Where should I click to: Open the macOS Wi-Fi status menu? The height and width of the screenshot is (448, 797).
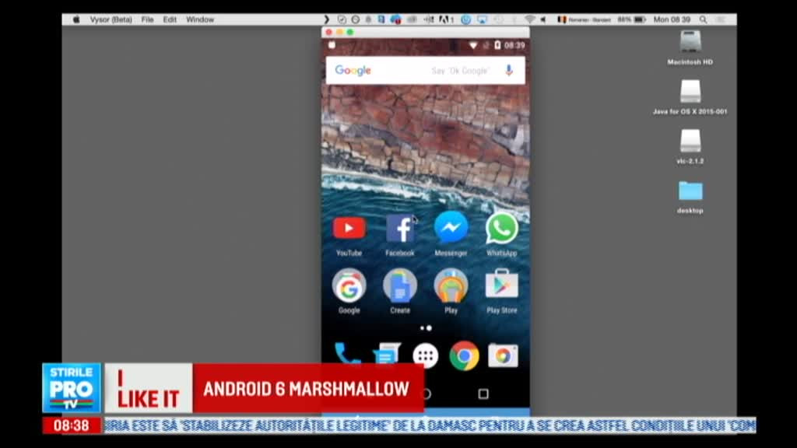[x=530, y=19]
